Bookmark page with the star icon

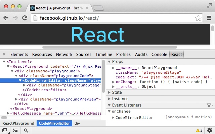tap(198, 18)
